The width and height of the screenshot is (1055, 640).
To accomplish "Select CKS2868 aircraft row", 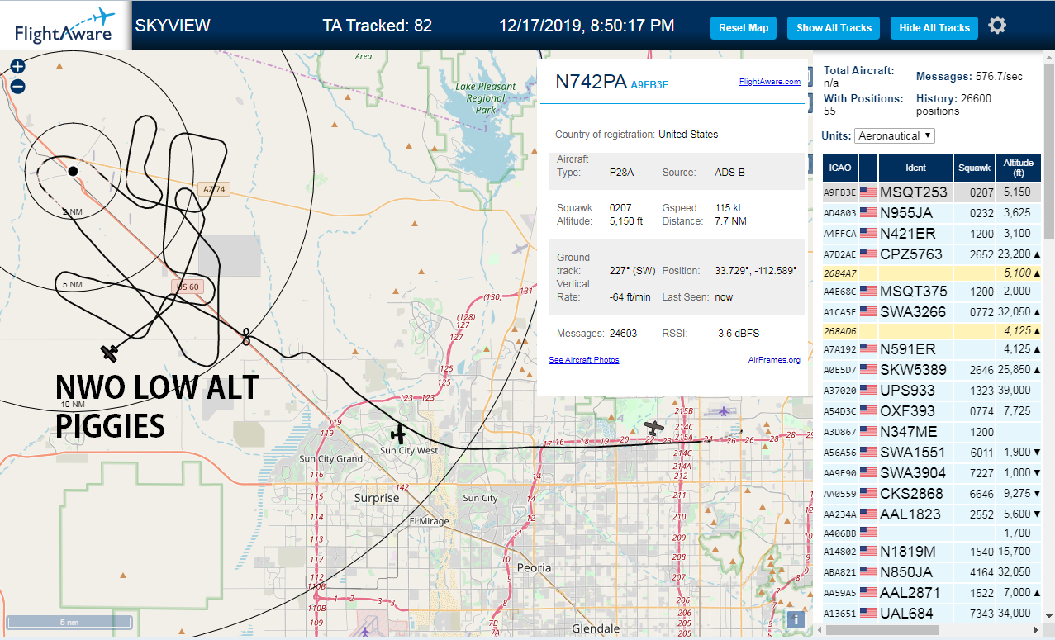I will coord(931,494).
